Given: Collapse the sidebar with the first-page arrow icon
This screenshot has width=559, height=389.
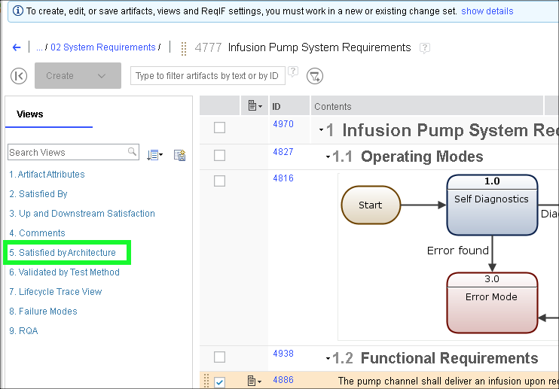Looking at the screenshot, I should pyautogui.click(x=20, y=75).
